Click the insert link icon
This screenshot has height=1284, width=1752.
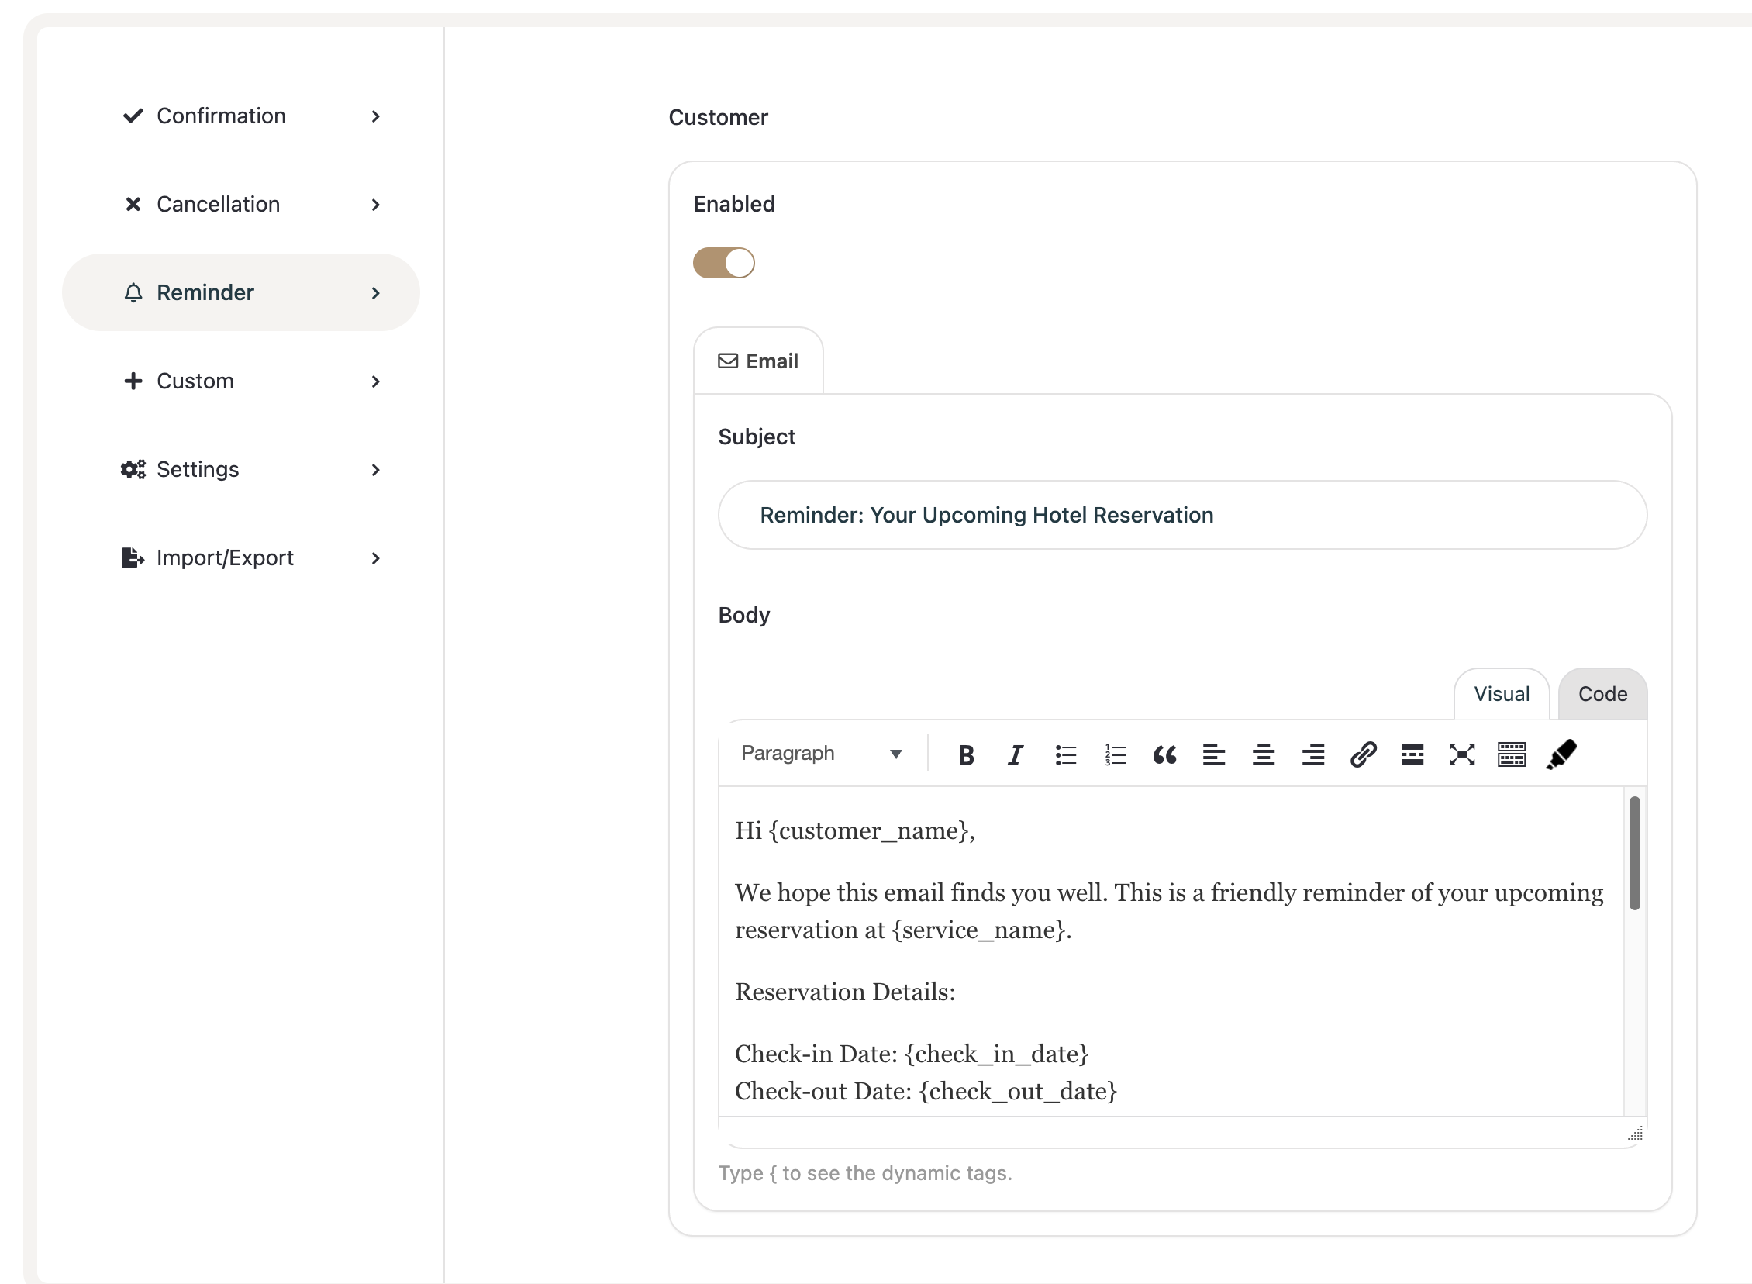(x=1363, y=754)
